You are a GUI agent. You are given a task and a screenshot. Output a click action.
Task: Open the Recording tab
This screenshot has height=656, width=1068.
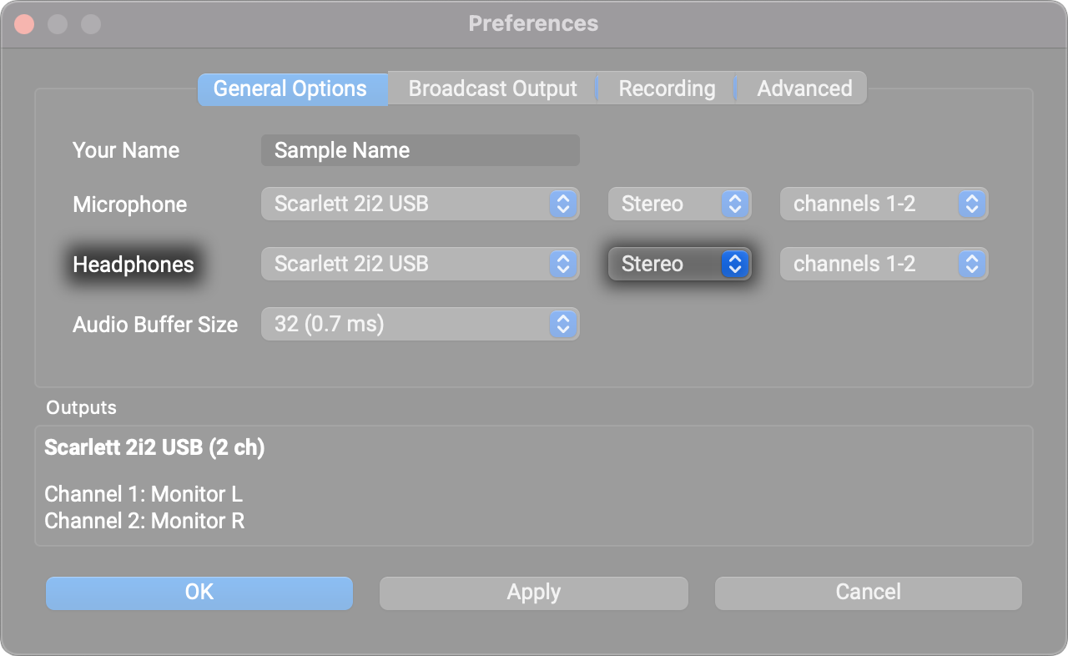667,89
